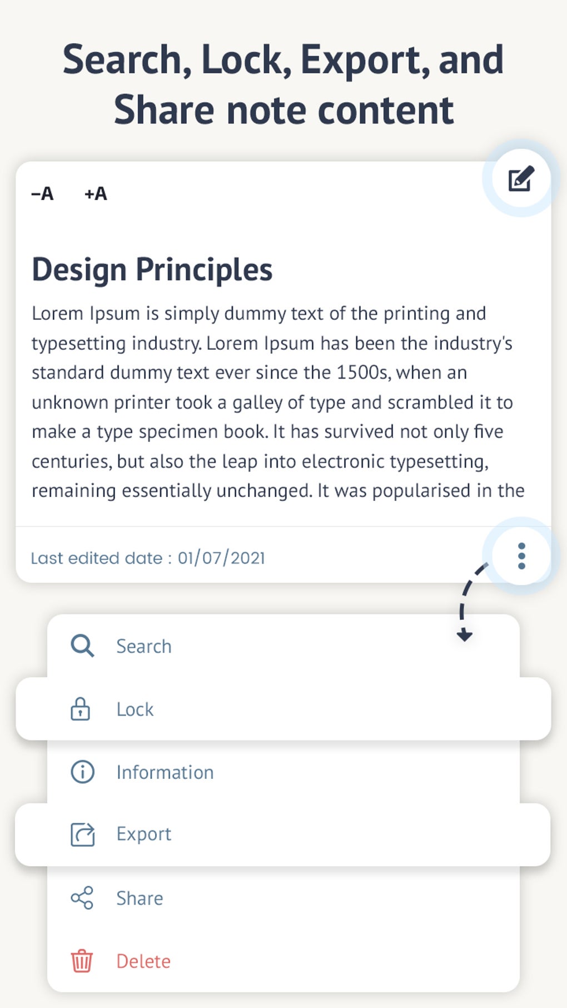Pick the red Delete menu option

(143, 961)
